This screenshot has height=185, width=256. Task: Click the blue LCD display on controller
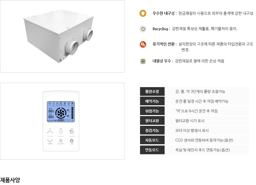click(x=61, y=111)
